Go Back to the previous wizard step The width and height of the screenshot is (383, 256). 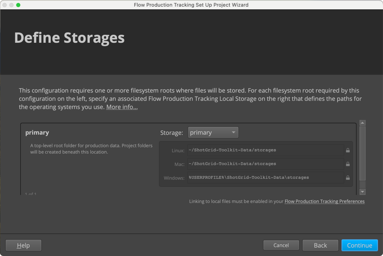pyautogui.click(x=320, y=245)
